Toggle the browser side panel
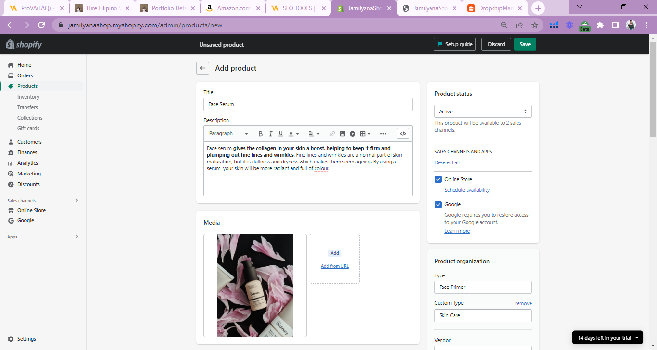 pyautogui.click(x=616, y=25)
